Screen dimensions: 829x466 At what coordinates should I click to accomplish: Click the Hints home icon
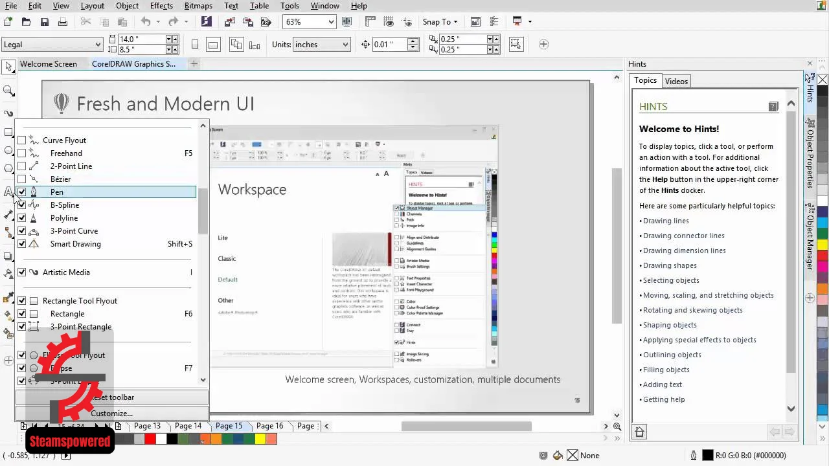tap(639, 432)
